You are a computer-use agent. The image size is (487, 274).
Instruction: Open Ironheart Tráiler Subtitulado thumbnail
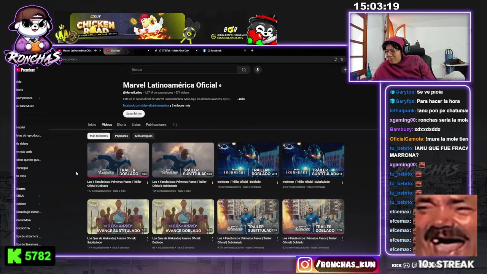[313, 160]
